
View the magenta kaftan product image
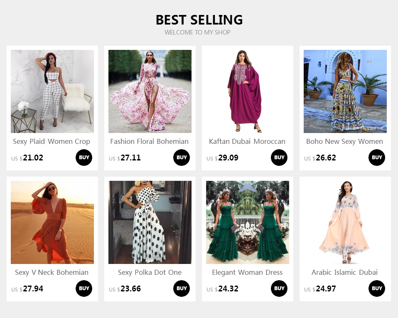[x=248, y=91]
